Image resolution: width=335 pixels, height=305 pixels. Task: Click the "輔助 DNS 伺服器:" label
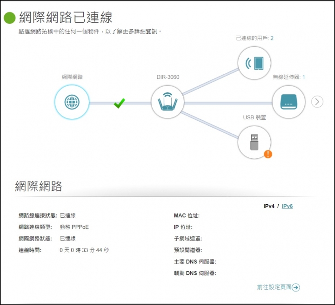tap(195, 273)
